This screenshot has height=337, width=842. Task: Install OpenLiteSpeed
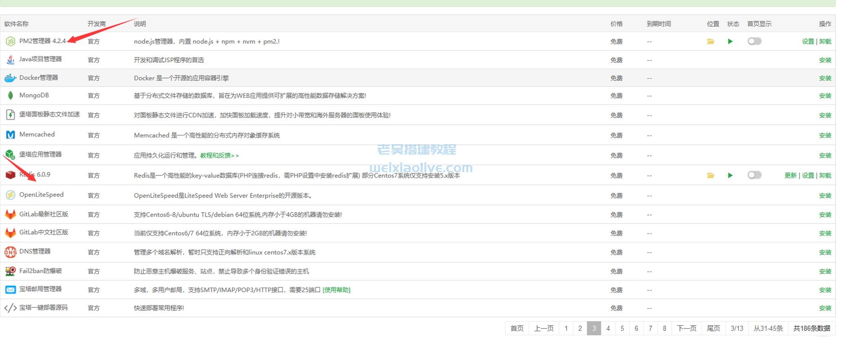[x=825, y=195]
